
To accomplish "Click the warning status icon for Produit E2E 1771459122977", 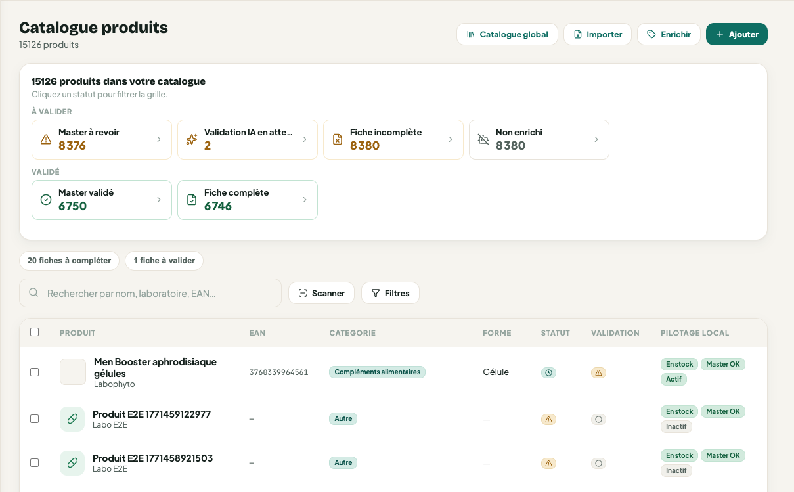I will 548,419.
